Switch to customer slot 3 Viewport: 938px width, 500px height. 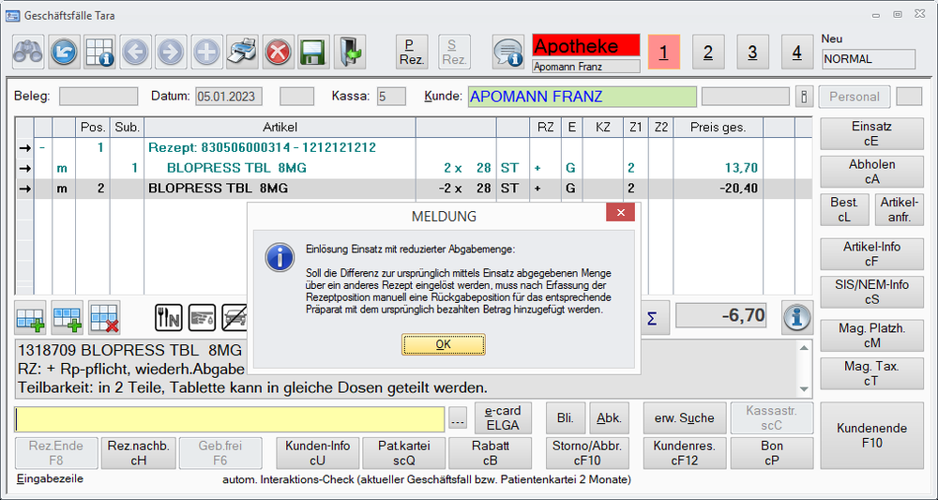coord(752,53)
